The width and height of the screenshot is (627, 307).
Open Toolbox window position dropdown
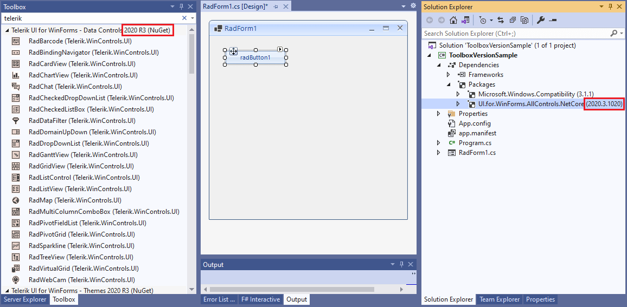coord(172,6)
